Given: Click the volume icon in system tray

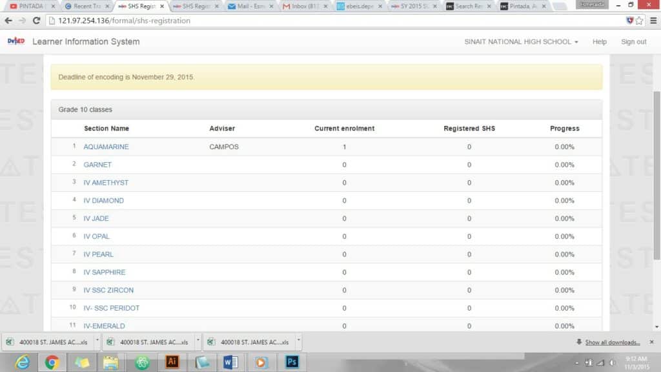Looking at the screenshot, I should pyautogui.click(x=612, y=363).
